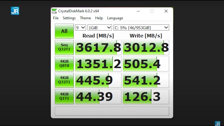
Task: Click the Read [MB/s] column header
Action: pos(98,36)
